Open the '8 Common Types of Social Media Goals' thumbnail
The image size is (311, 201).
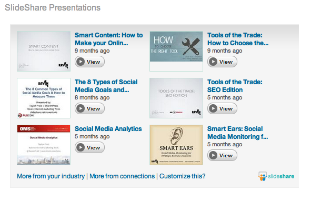point(44,98)
